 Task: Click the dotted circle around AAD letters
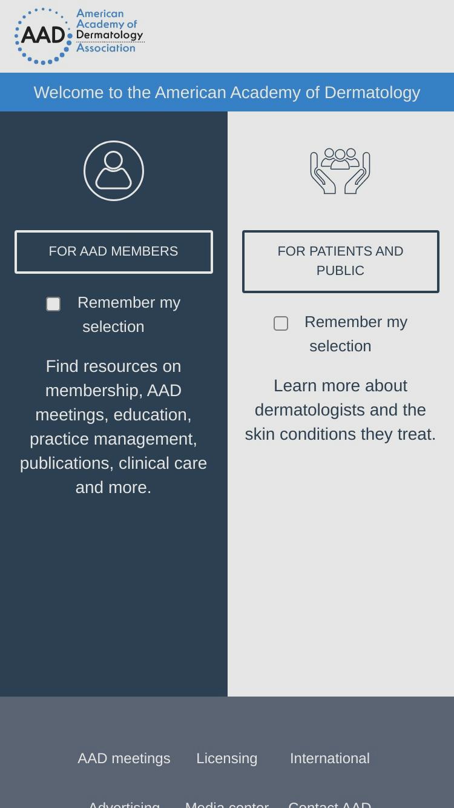click(x=43, y=36)
